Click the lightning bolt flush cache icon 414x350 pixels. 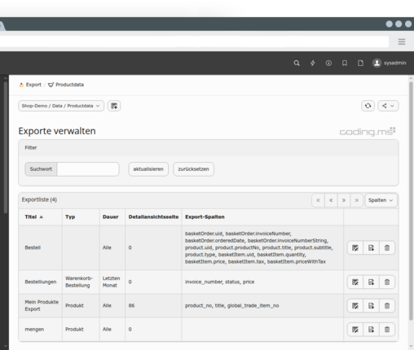(x=313, y=63)
